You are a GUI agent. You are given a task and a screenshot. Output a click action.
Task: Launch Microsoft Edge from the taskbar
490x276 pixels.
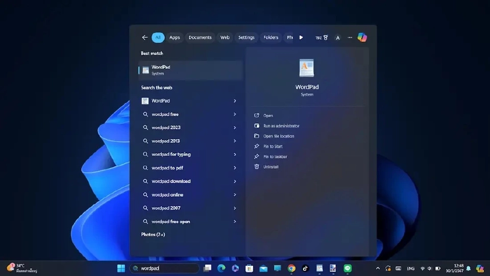click(221, 268)
